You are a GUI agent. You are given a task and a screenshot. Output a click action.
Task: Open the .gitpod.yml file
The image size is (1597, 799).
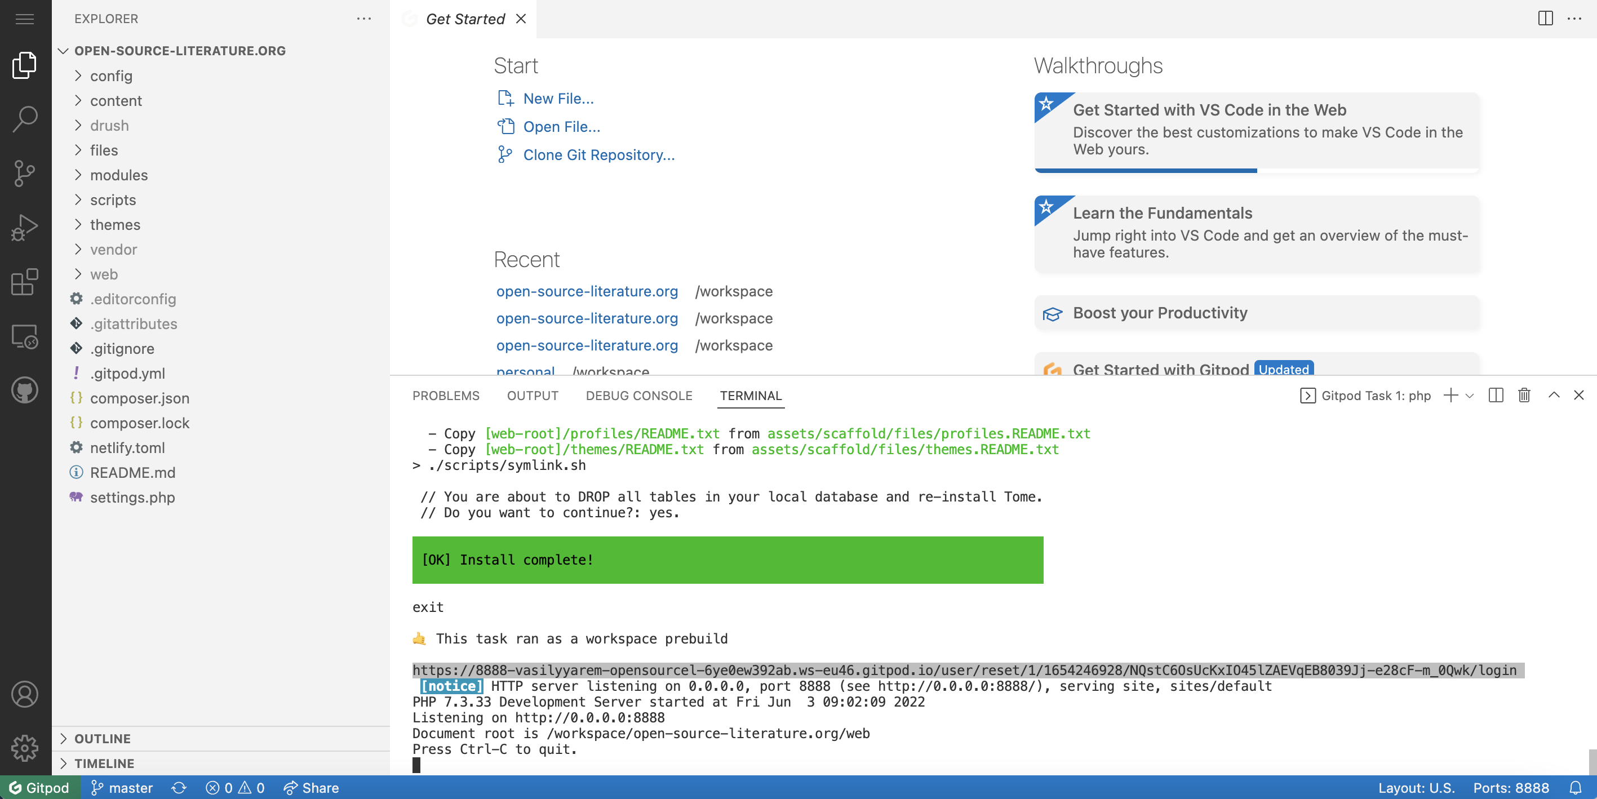coord(221,373)
